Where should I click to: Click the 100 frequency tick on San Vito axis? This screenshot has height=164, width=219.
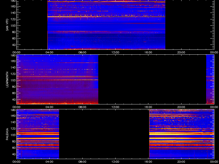13,26
